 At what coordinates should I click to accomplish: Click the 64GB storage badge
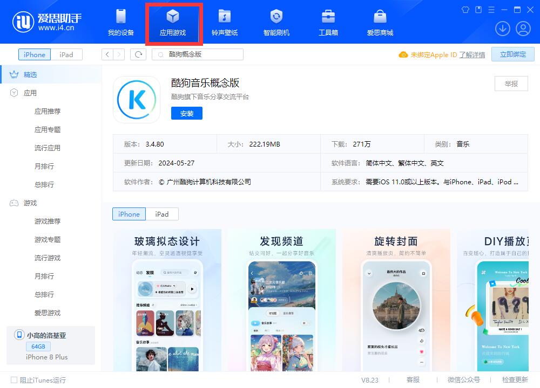coord(38,347)
